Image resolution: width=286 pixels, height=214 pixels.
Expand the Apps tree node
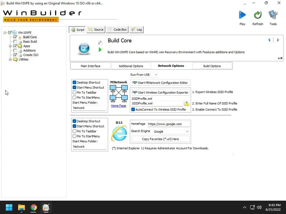point(10,46)
